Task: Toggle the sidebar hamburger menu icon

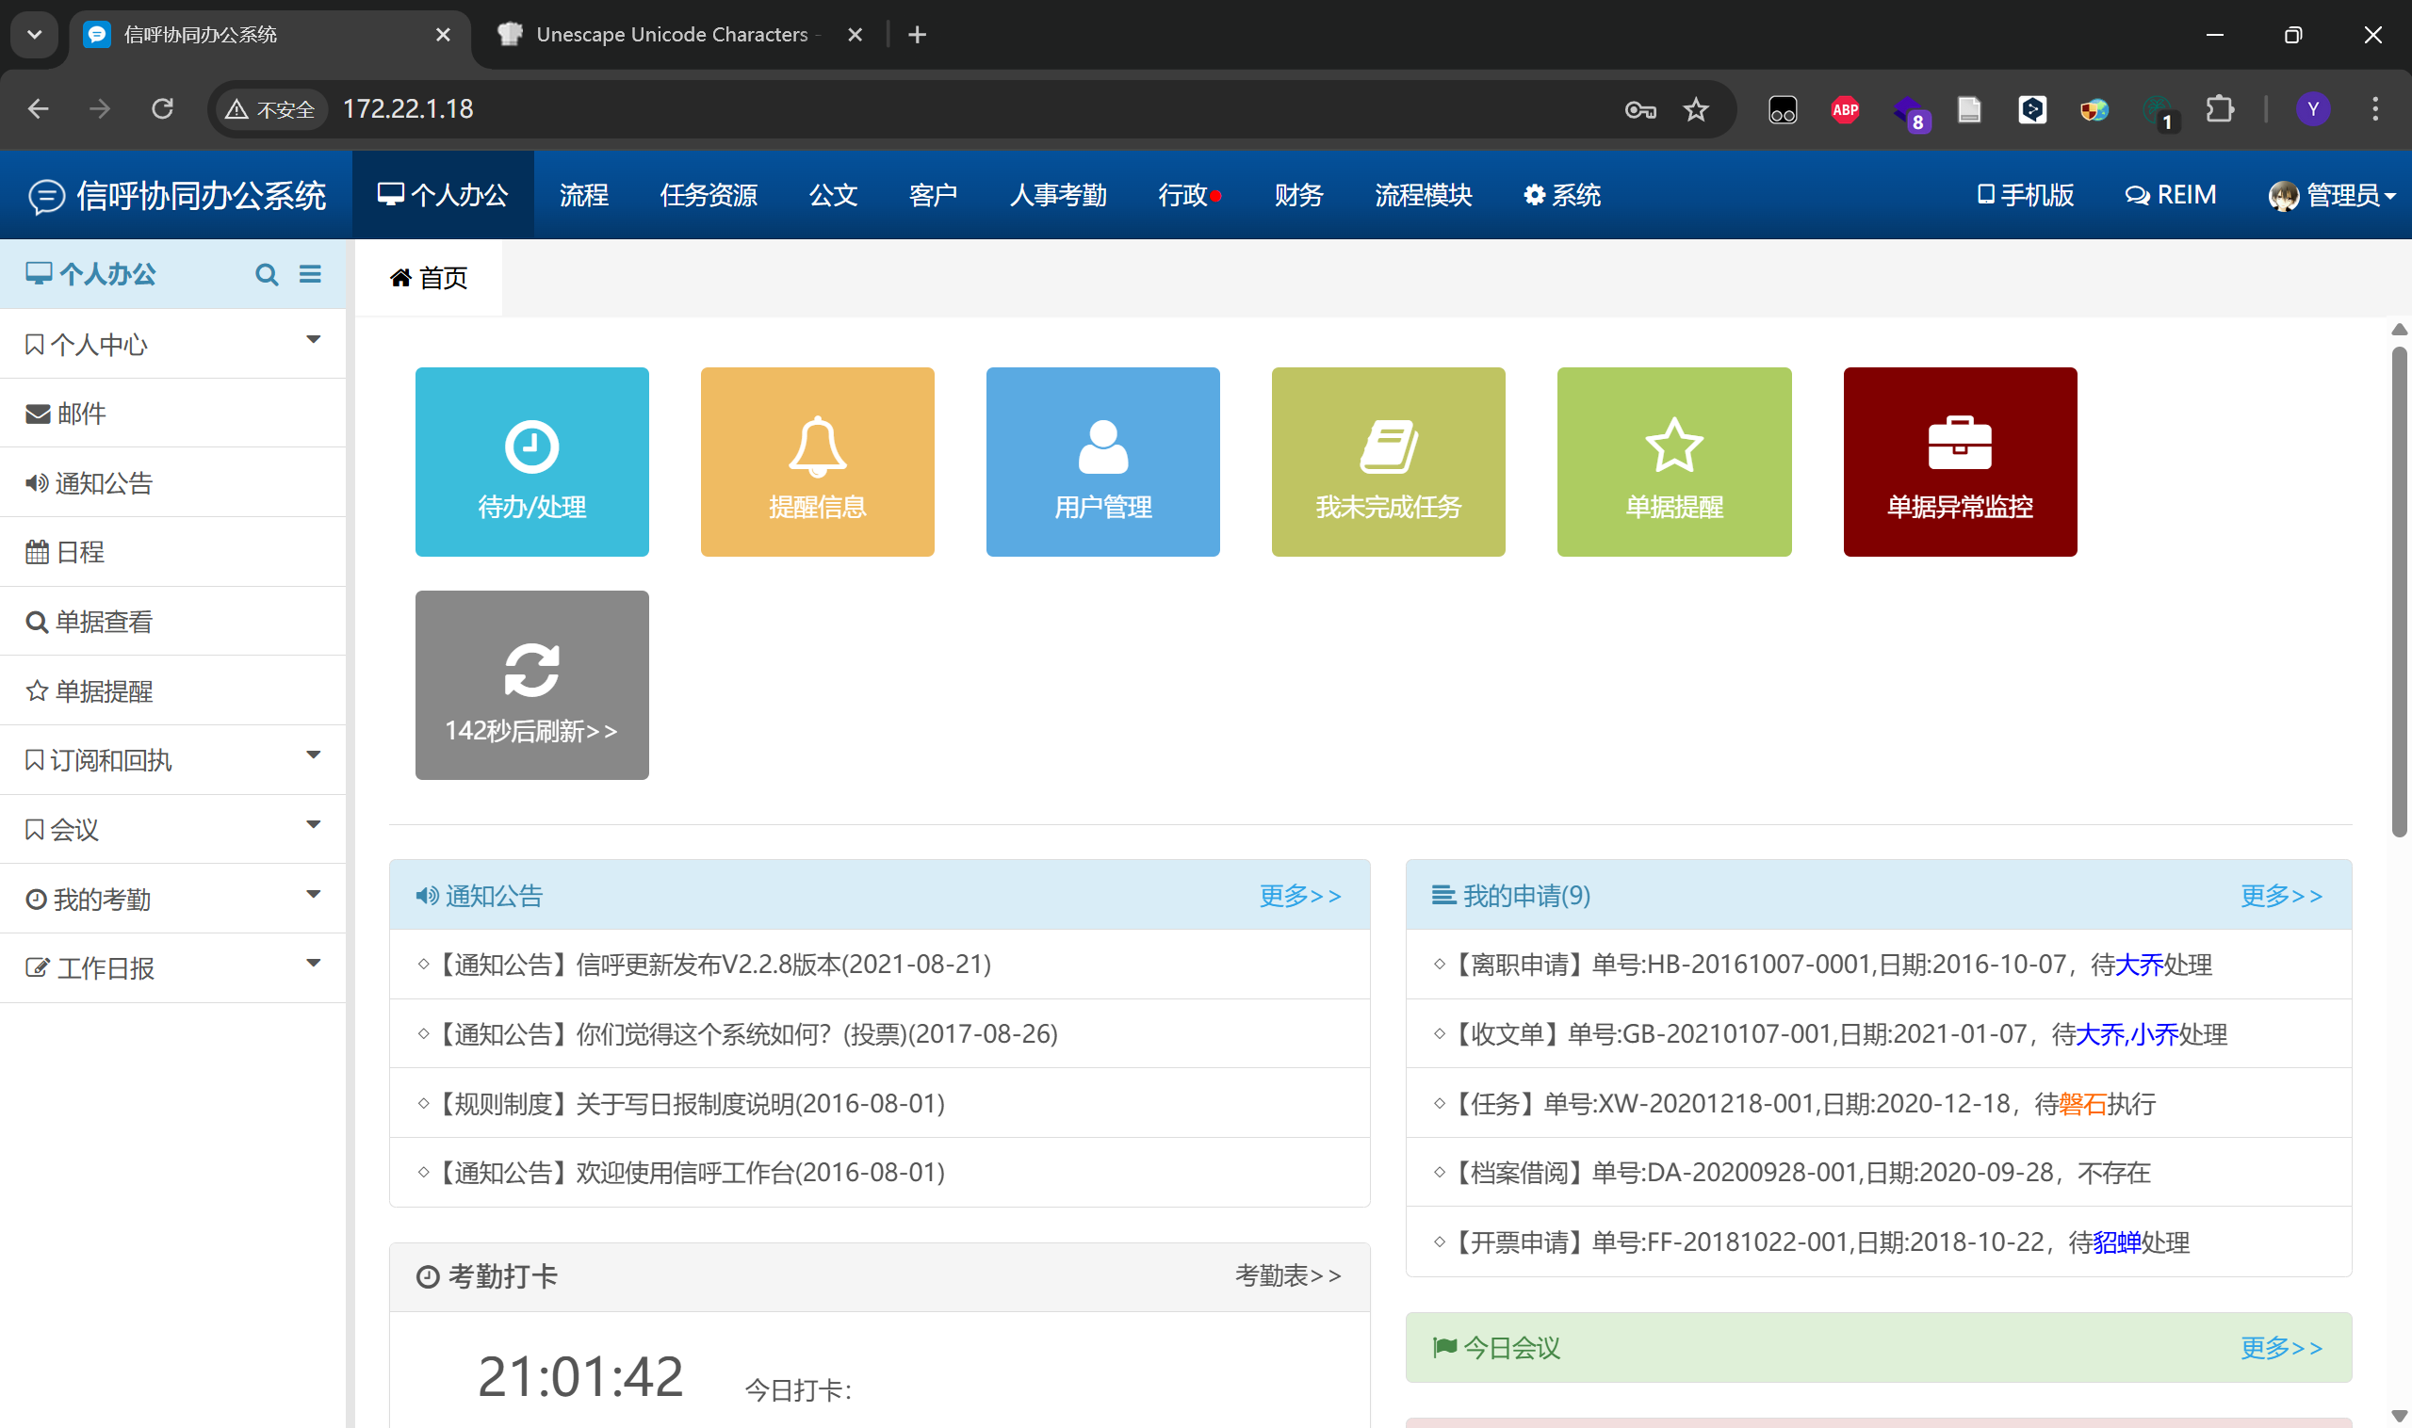Action: 310,274
